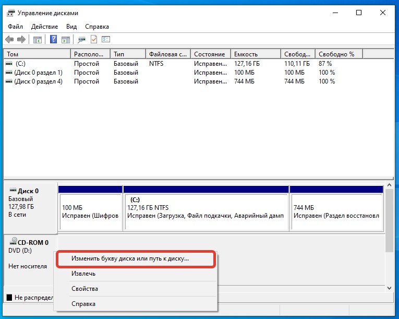Viewport: 399px width, 319px height.
Task: Click scroll up arrow in disk pane
Action: tap(389, 185)
